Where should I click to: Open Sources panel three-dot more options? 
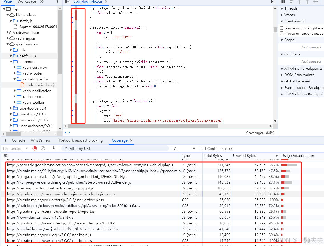click(x=58, y=2)
